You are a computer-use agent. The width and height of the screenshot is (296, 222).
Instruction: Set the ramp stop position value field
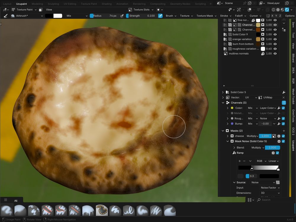click(251, 176)
